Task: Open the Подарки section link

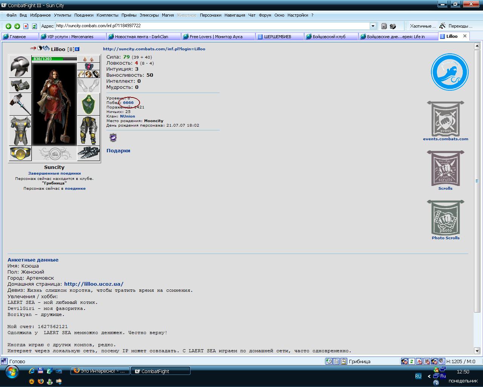Action: tap(118, 150)
